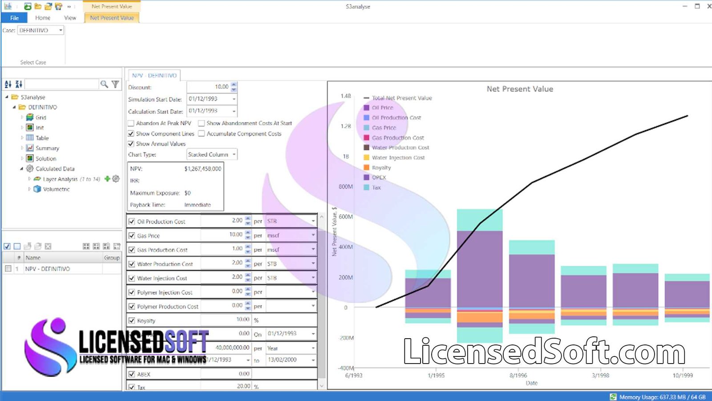Click the tree search input field
Image resolution: width=712 pixels, height=401 pixels.
tap(61, 84)
